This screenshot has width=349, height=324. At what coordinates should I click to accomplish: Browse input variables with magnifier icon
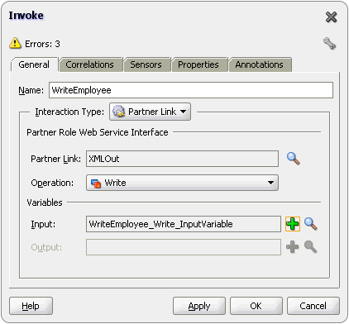(311, 224)
